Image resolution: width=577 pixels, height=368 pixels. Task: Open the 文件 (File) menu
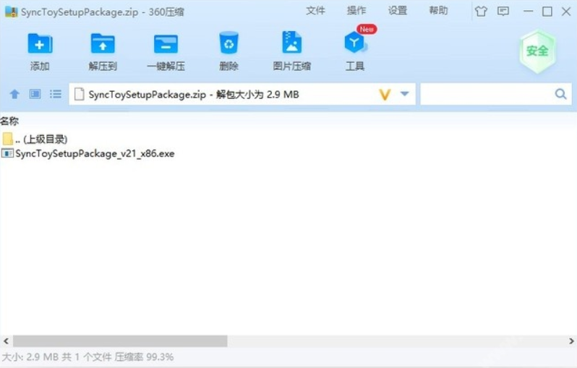315,11
